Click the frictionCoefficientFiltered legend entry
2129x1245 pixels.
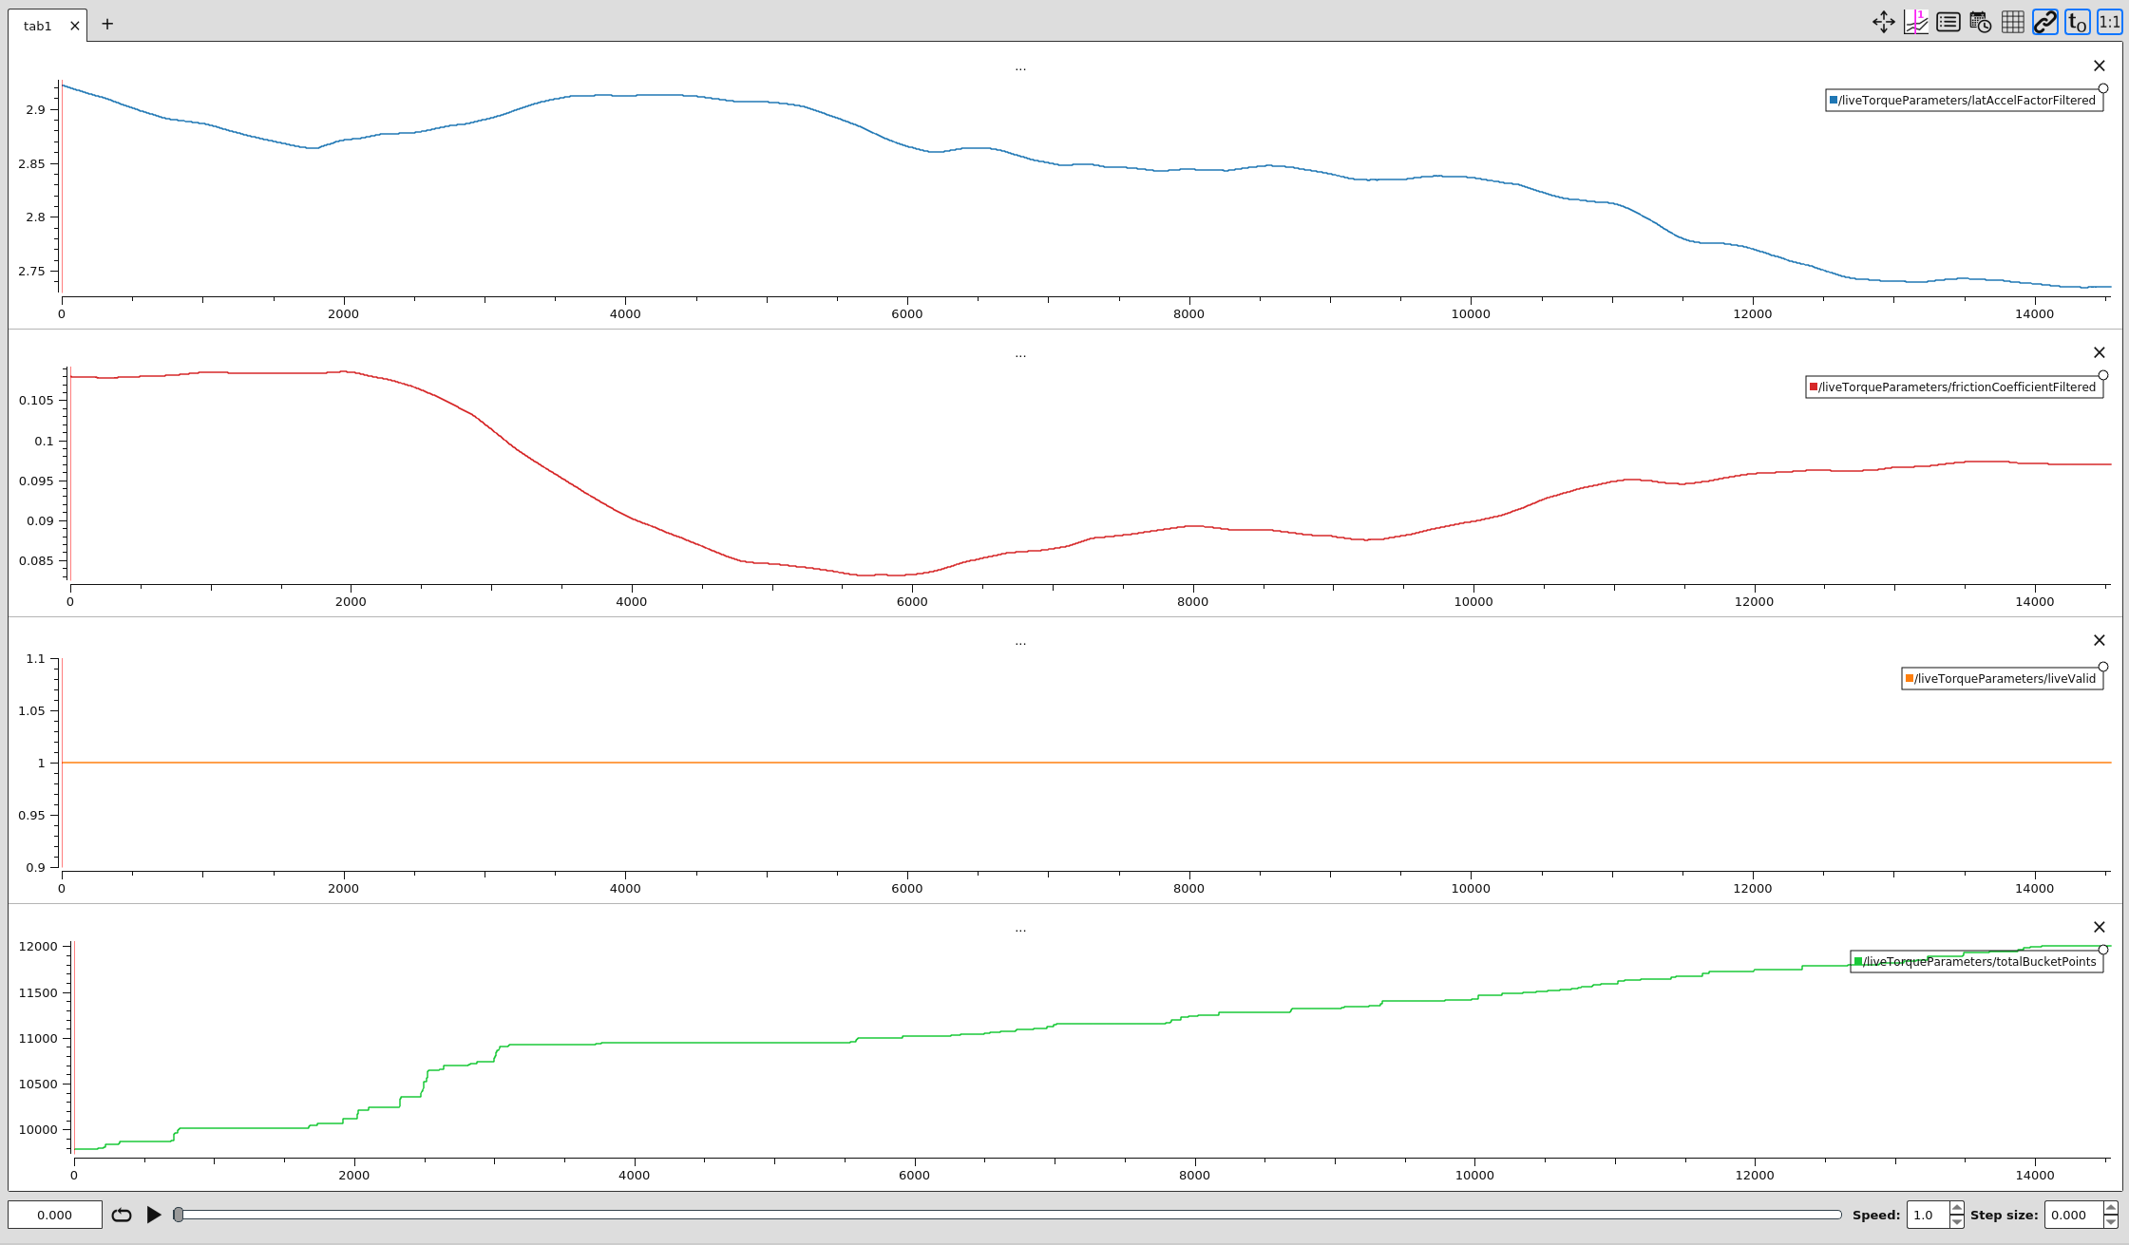coord(1955,387)
